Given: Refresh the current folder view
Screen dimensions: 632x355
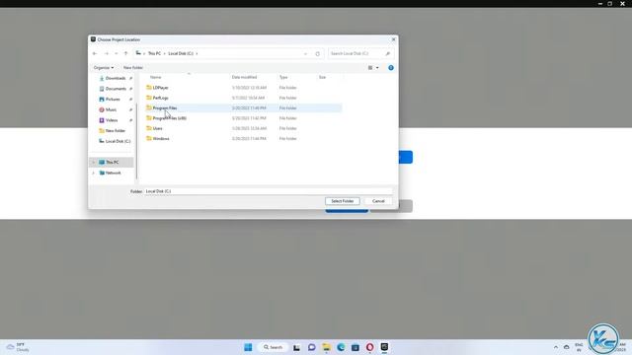Looking at the screenshot, I should (318, 53).
